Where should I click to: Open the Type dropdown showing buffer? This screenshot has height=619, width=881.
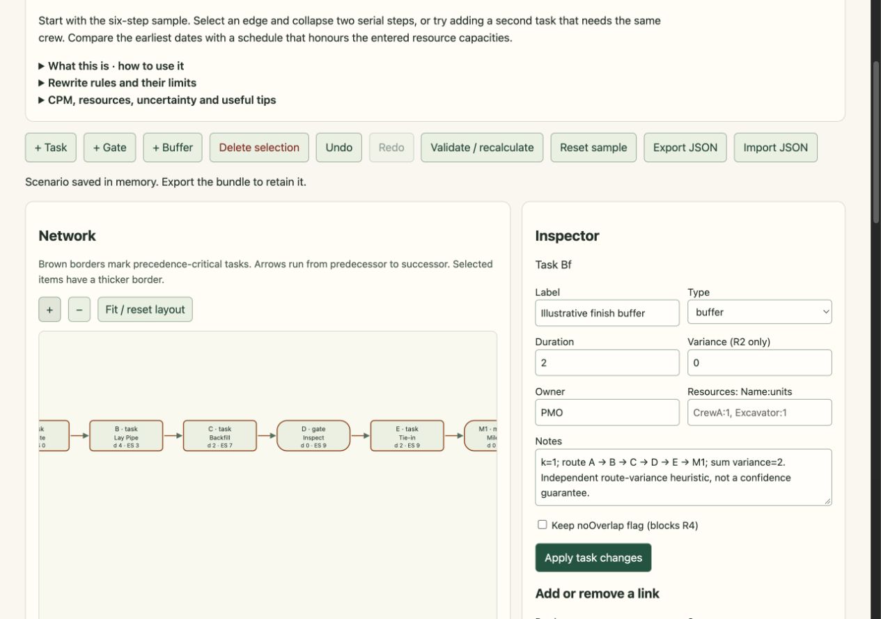tap(760, 312)
